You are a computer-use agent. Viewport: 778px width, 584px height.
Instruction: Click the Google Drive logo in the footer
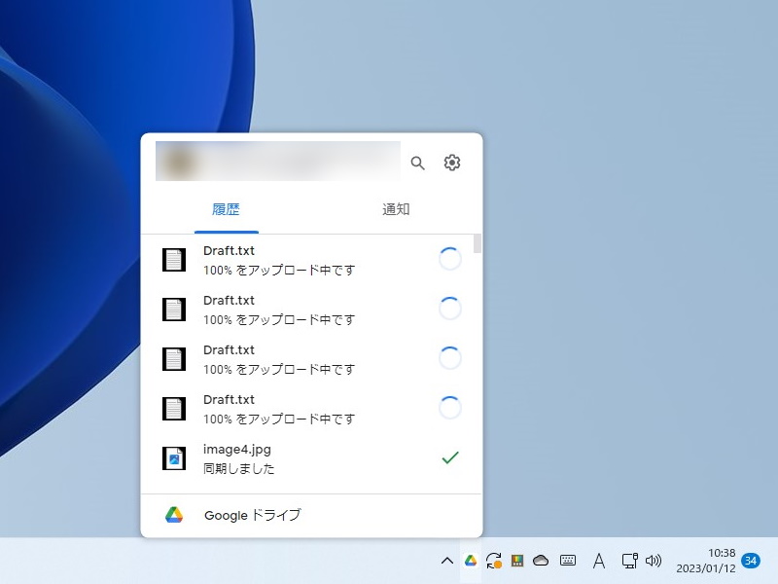point(174,515)
